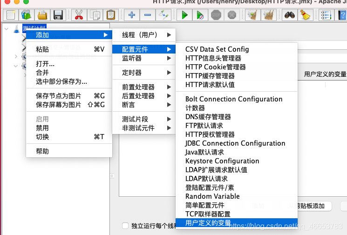The height and width of the screenshot is (235, 347).
Task: Open the Help question mark icon
Action: pyautogui.click(x=342, y=15)
